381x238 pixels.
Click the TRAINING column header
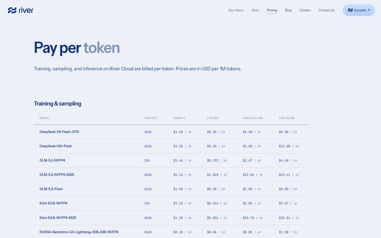pyautogui.click(x=287, y=118)
